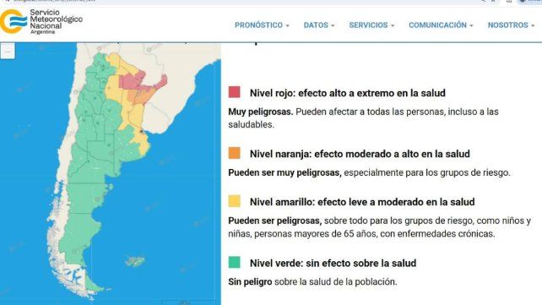The image size is (542, 305).
Task: Click the 'Sin peligro' bold text
Action: click(250, 282)
